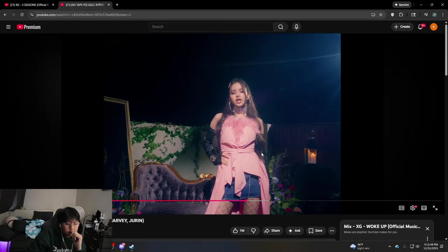Viewport: 448px width, 252px height.
Task: Click the search magnifier button
Action: tap(281, 27)
